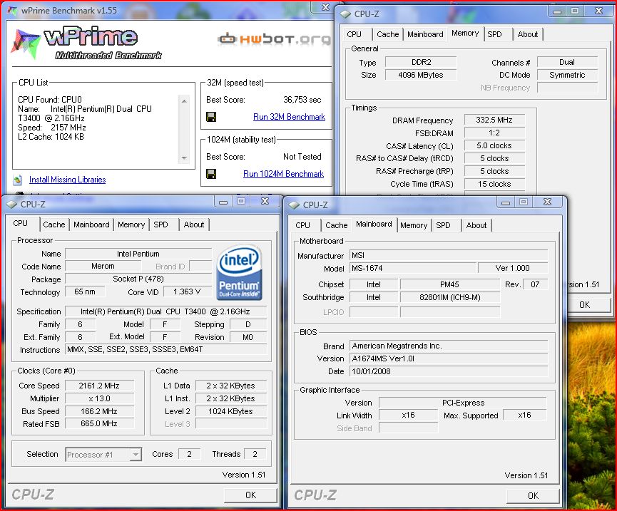Minimize the CPU-Z Memory window
Image resolution: width=617 pixels, height=511 pixels.
[557, 11]
